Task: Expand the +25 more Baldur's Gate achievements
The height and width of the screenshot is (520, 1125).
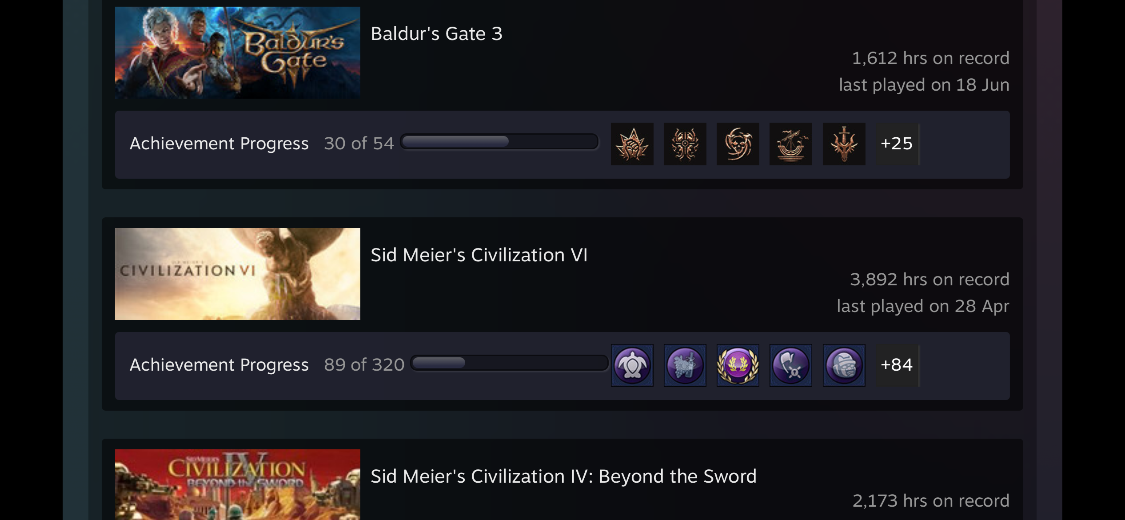Action: tap(897, 144)
